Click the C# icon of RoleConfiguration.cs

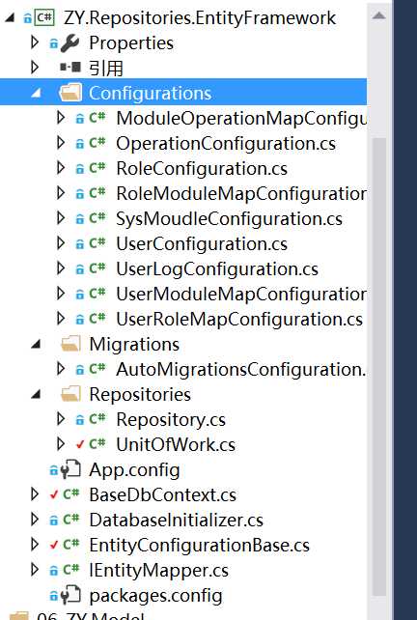(x=97, y=167)
